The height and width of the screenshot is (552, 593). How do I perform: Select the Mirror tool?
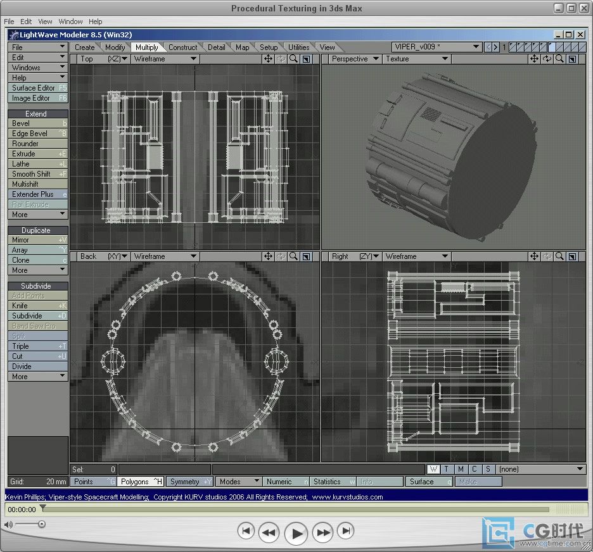(38, 240)
